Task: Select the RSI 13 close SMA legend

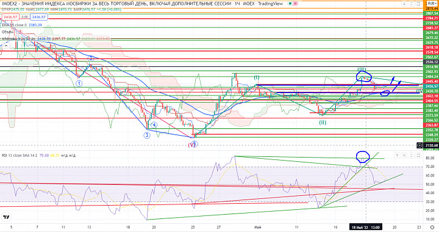Action: click(38, 155)
